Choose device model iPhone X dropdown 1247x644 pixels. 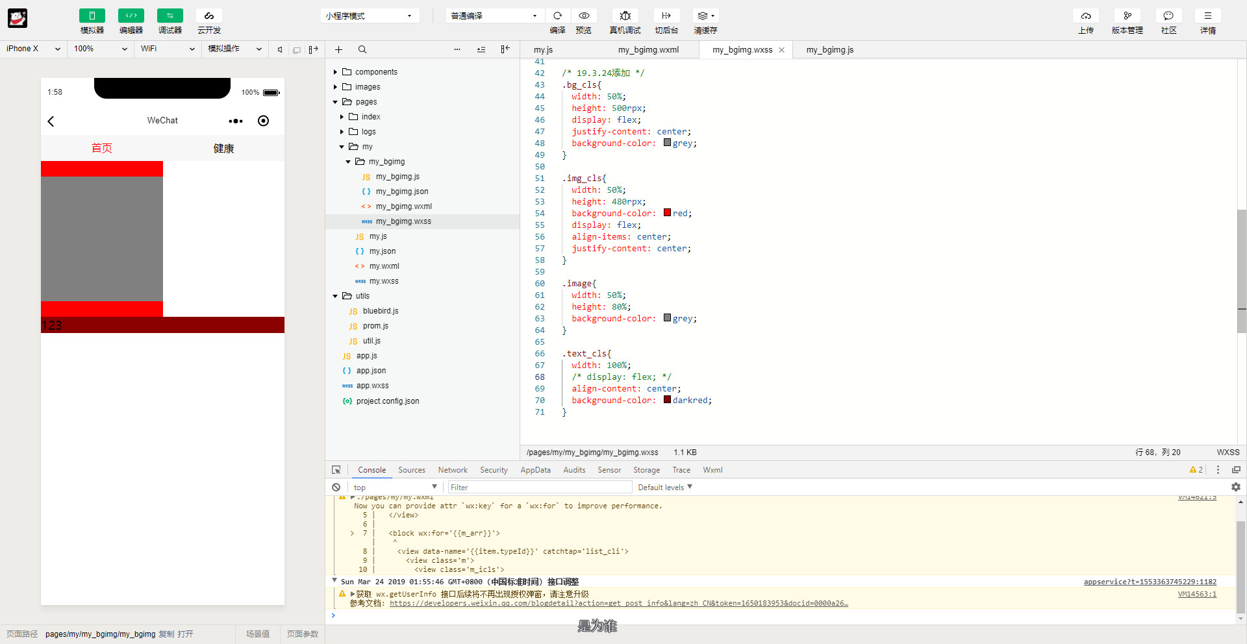32,49
